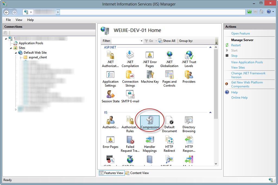278x185 pixels.
Task: Open HTTP Redirect feature
Action: pyautogui.click(x=169, y=144)
